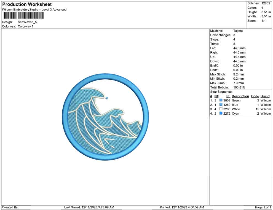Image resolution: width=273 pixels, height=210 pixels.
Task: Click the Code column header
Action: (x=255, y=96)
